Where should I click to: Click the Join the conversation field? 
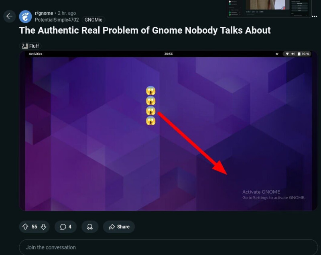168,247
